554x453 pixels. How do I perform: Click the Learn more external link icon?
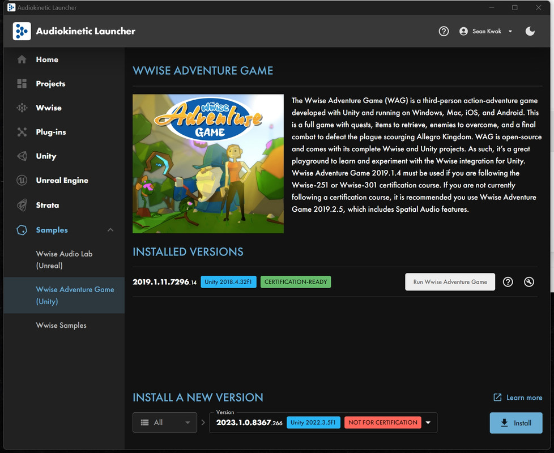pos(497,397)
